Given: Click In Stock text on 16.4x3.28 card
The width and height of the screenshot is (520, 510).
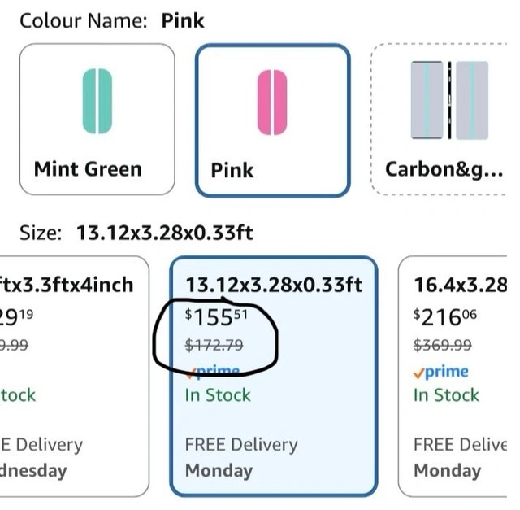Looking at the screenshot, I should [446, 395].
